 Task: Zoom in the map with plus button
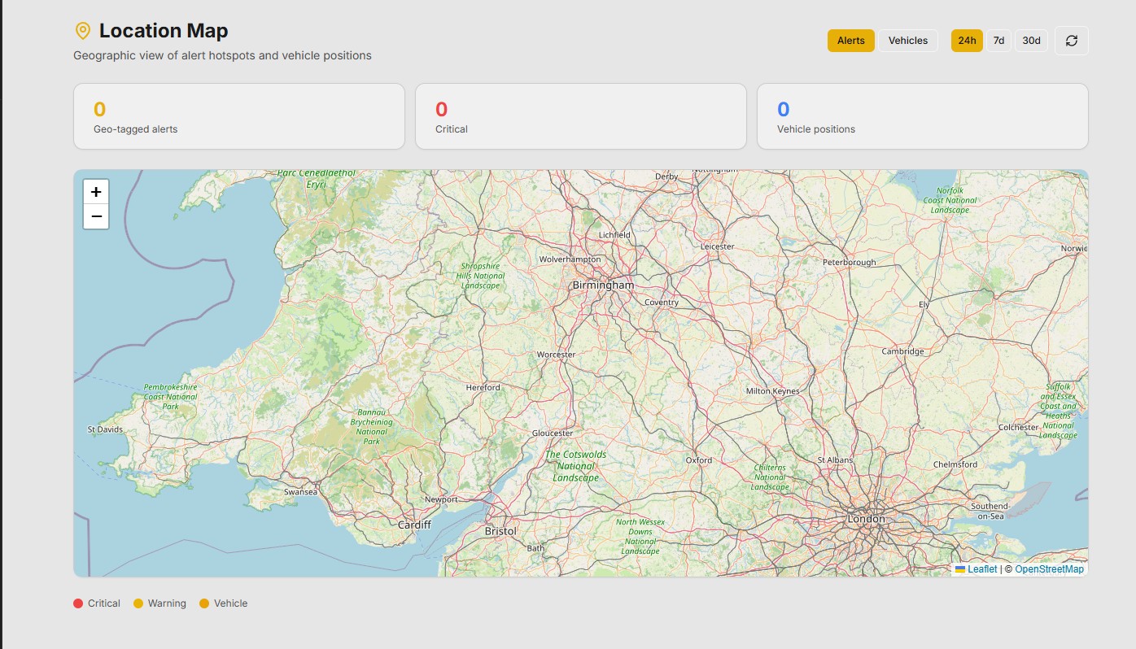click(x=96, y=192)
